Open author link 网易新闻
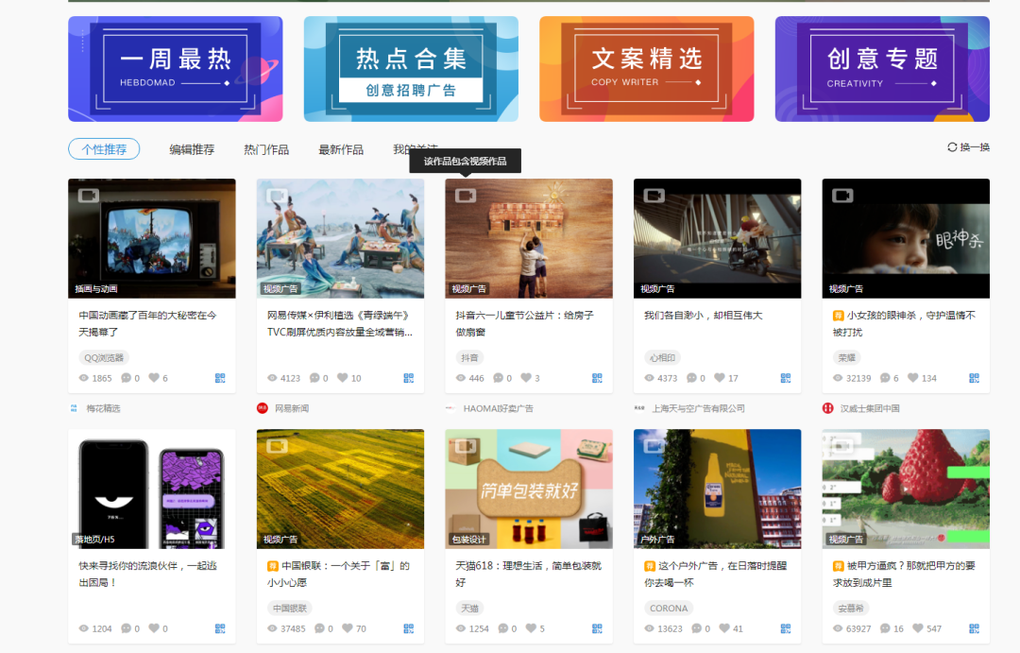 click(x=292, y=408)
